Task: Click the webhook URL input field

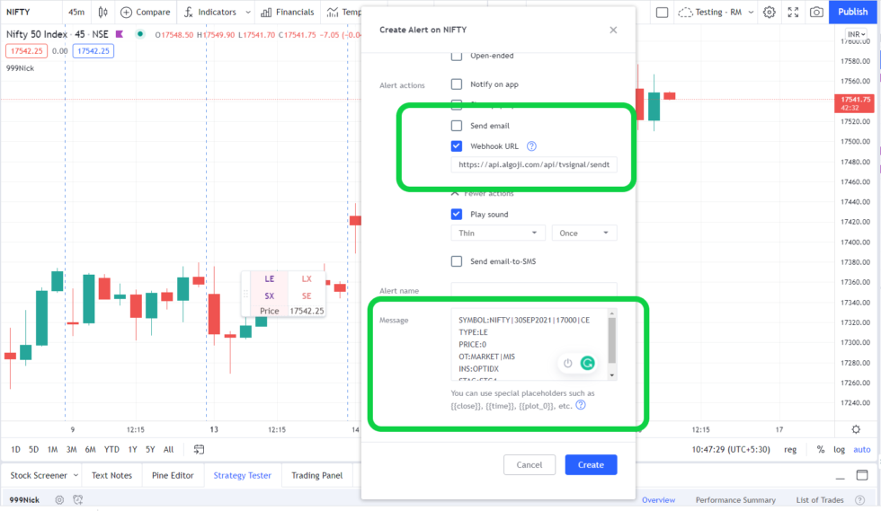Action: click(x=534, y=164)
